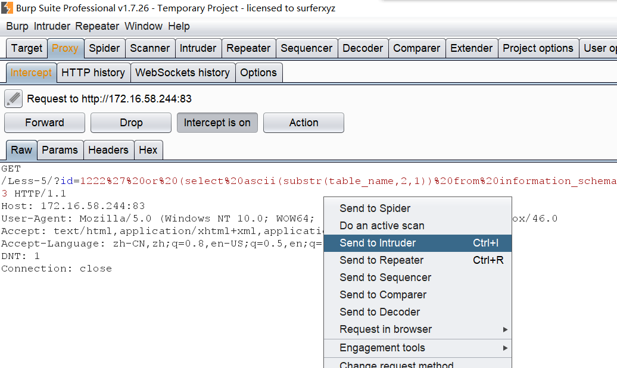Viewport: 617px width, 368px height.
Task: Click the Accept: text/html header line
Action: [x=162, y=231]
